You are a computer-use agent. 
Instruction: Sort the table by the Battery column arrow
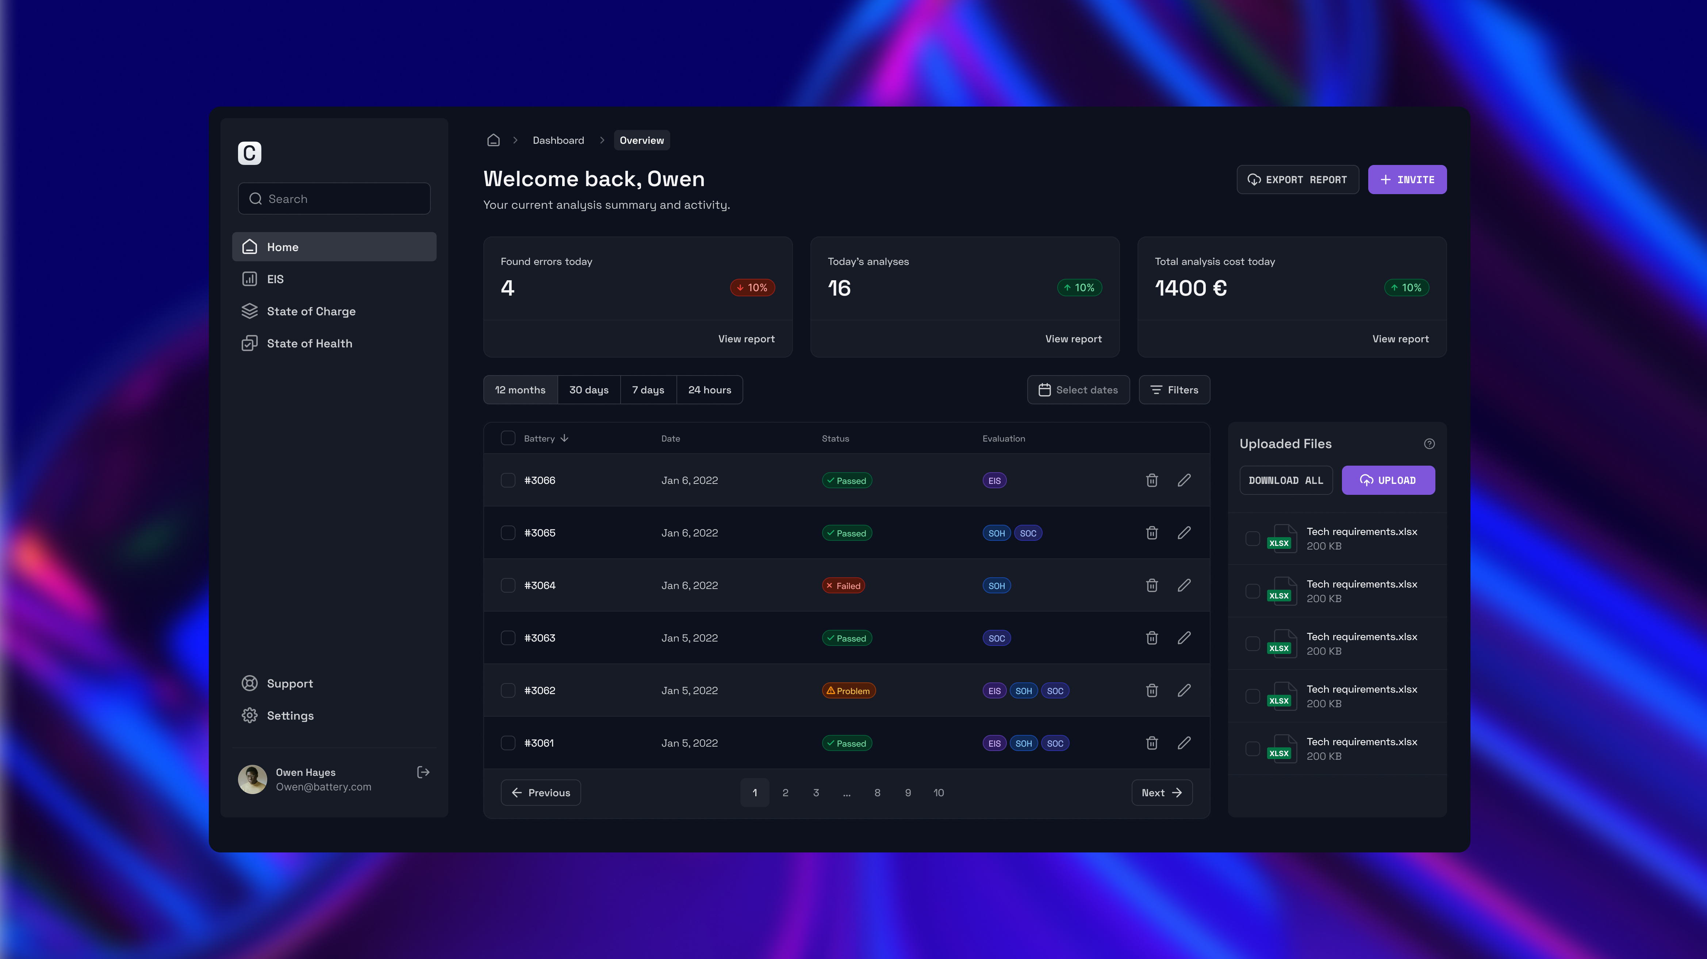[565, 438]
